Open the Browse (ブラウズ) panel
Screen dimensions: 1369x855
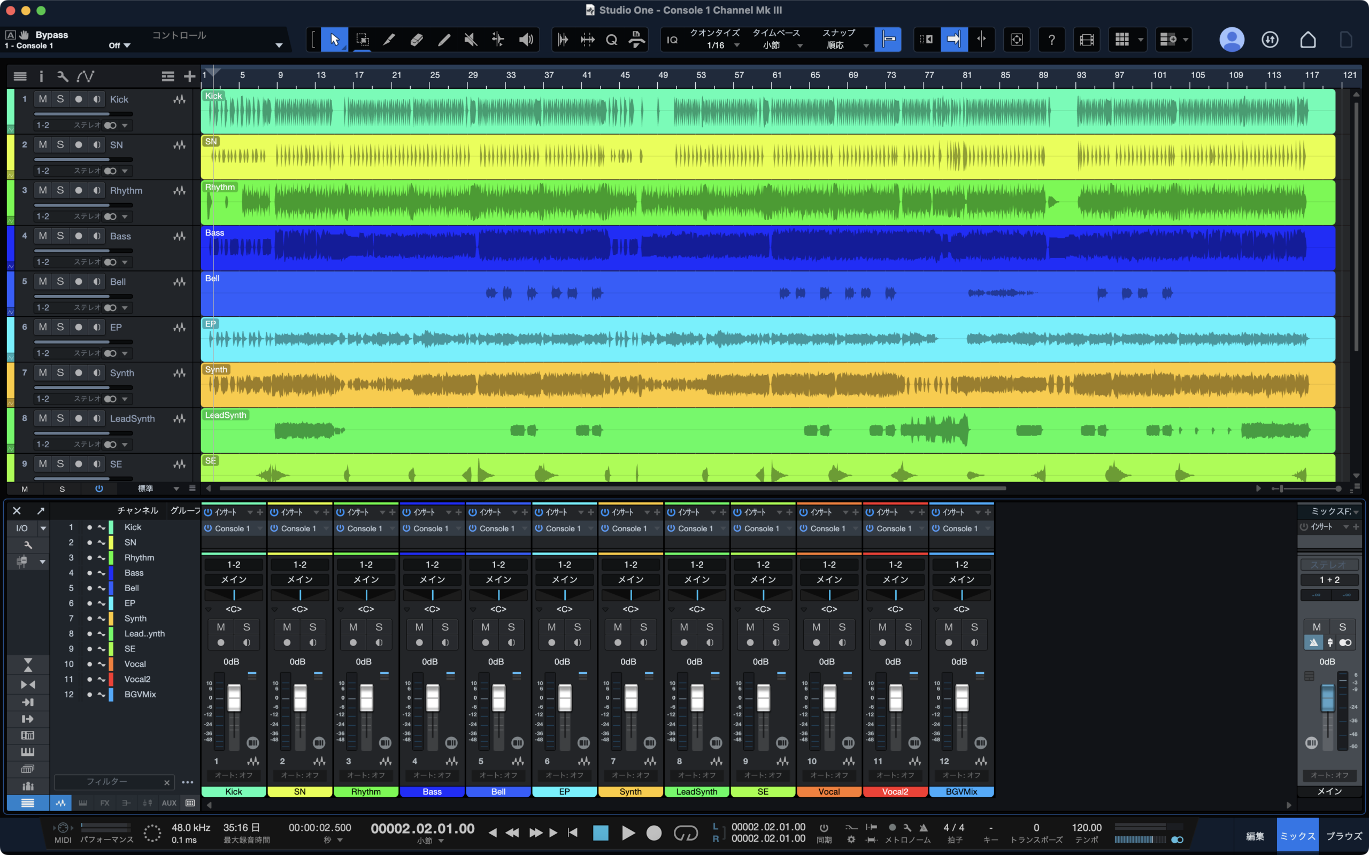click(x=1343, y=836)
